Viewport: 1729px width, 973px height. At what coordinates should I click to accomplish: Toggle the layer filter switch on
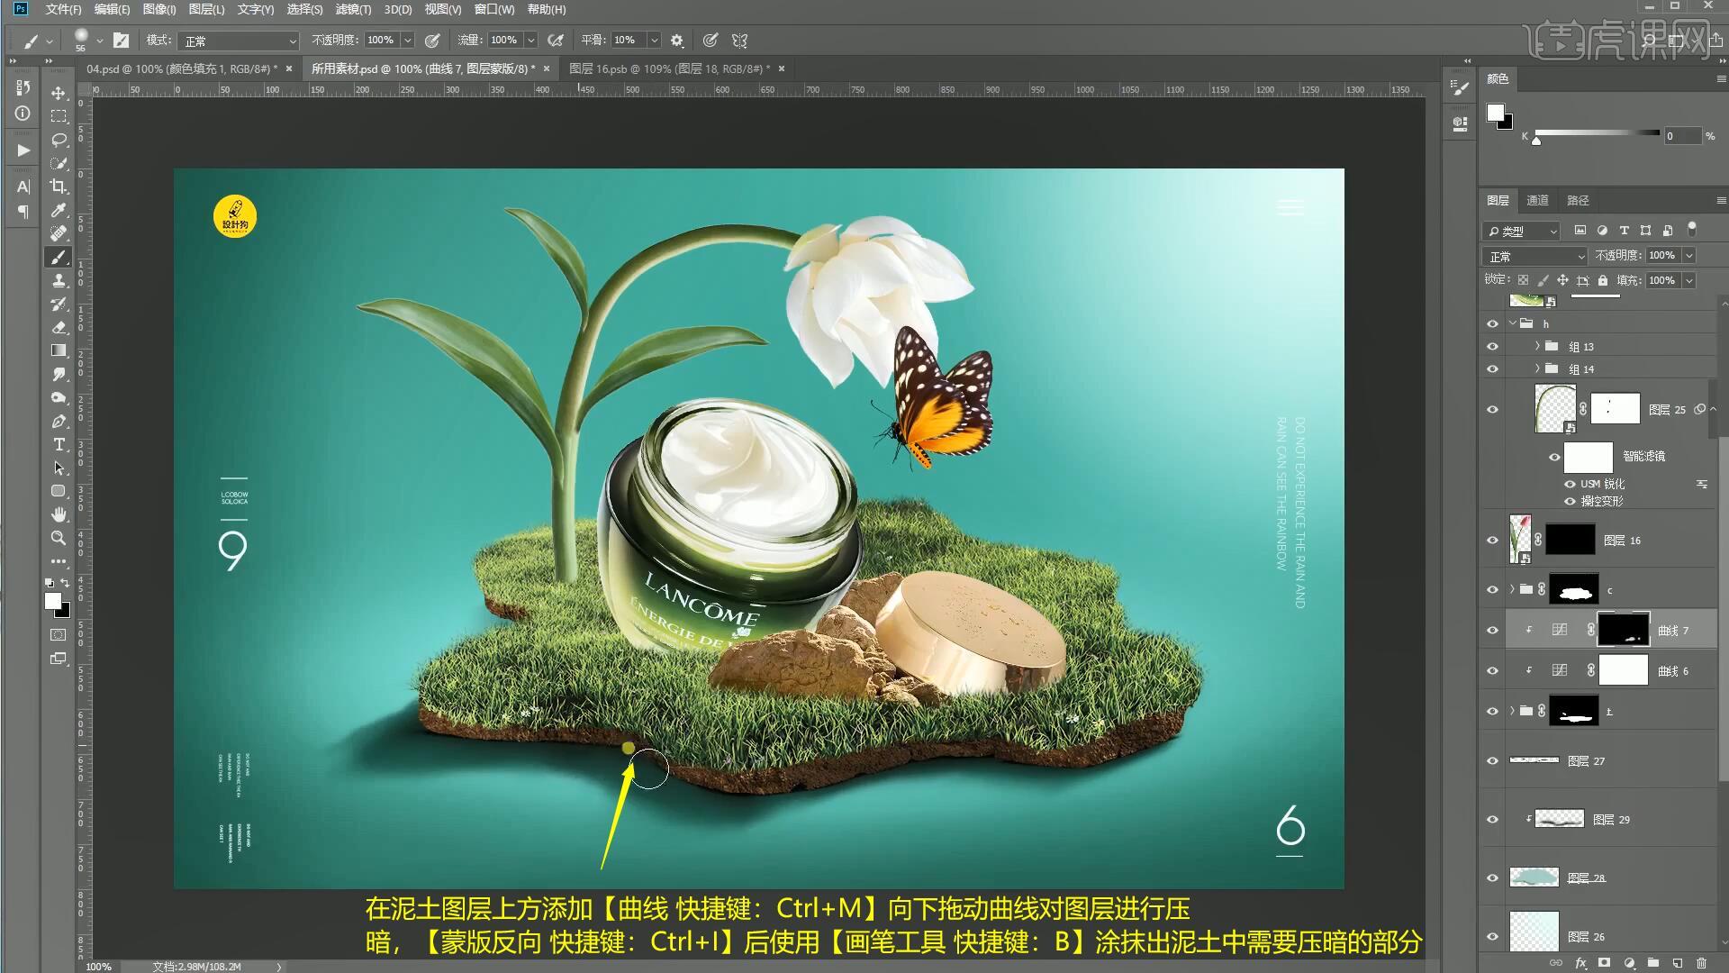(x=1691, y=229)
